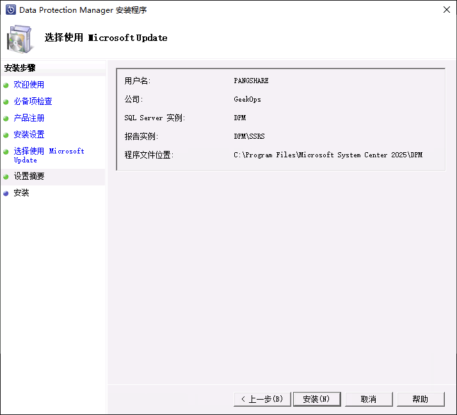Click blue status dot beside 安装 step
This screenshot has height=415, width=457.
click(6, 193)
